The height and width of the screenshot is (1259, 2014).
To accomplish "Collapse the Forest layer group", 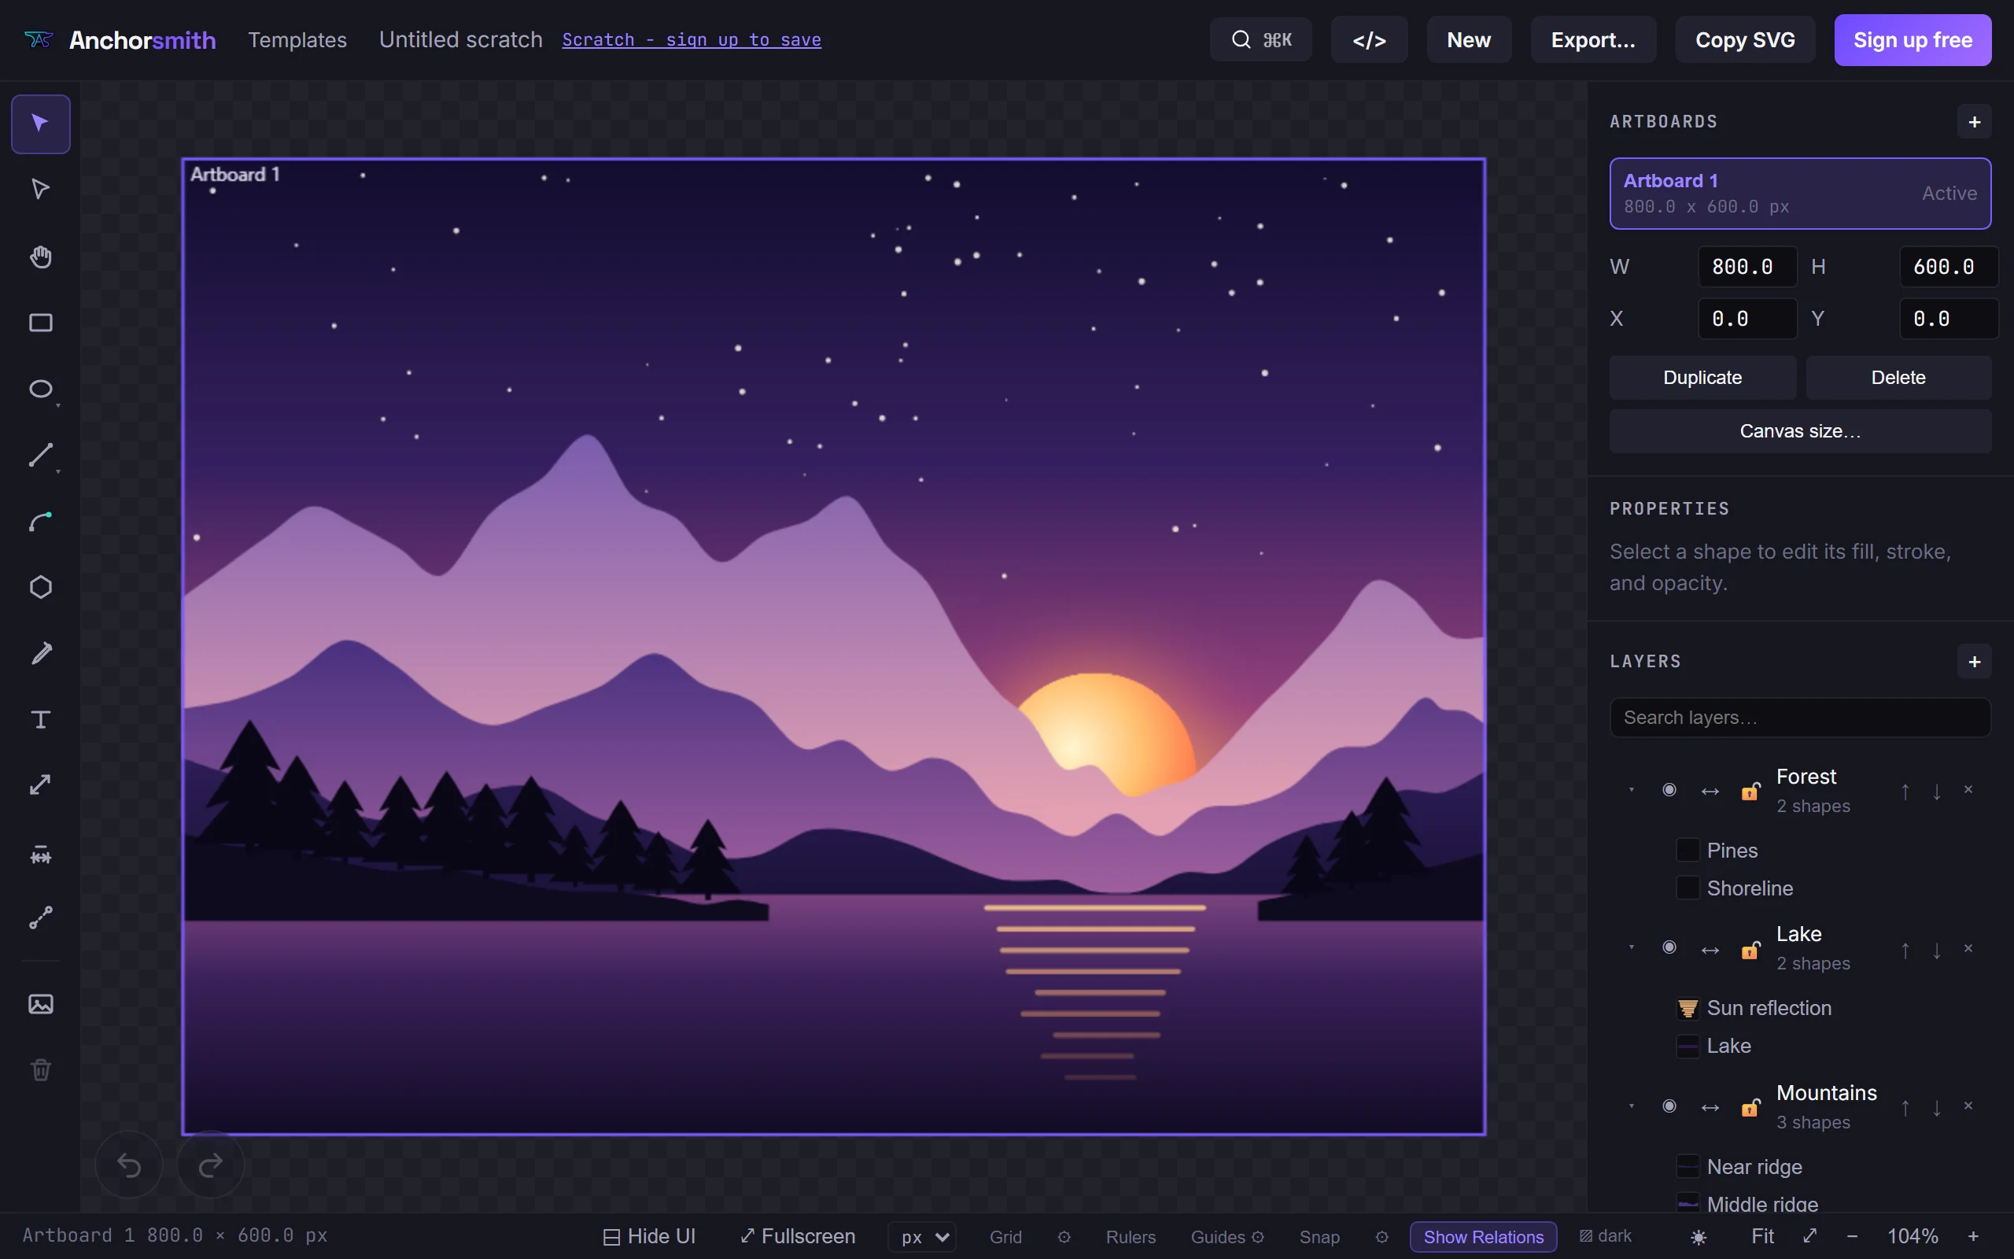I will (x=1631, y=790).
